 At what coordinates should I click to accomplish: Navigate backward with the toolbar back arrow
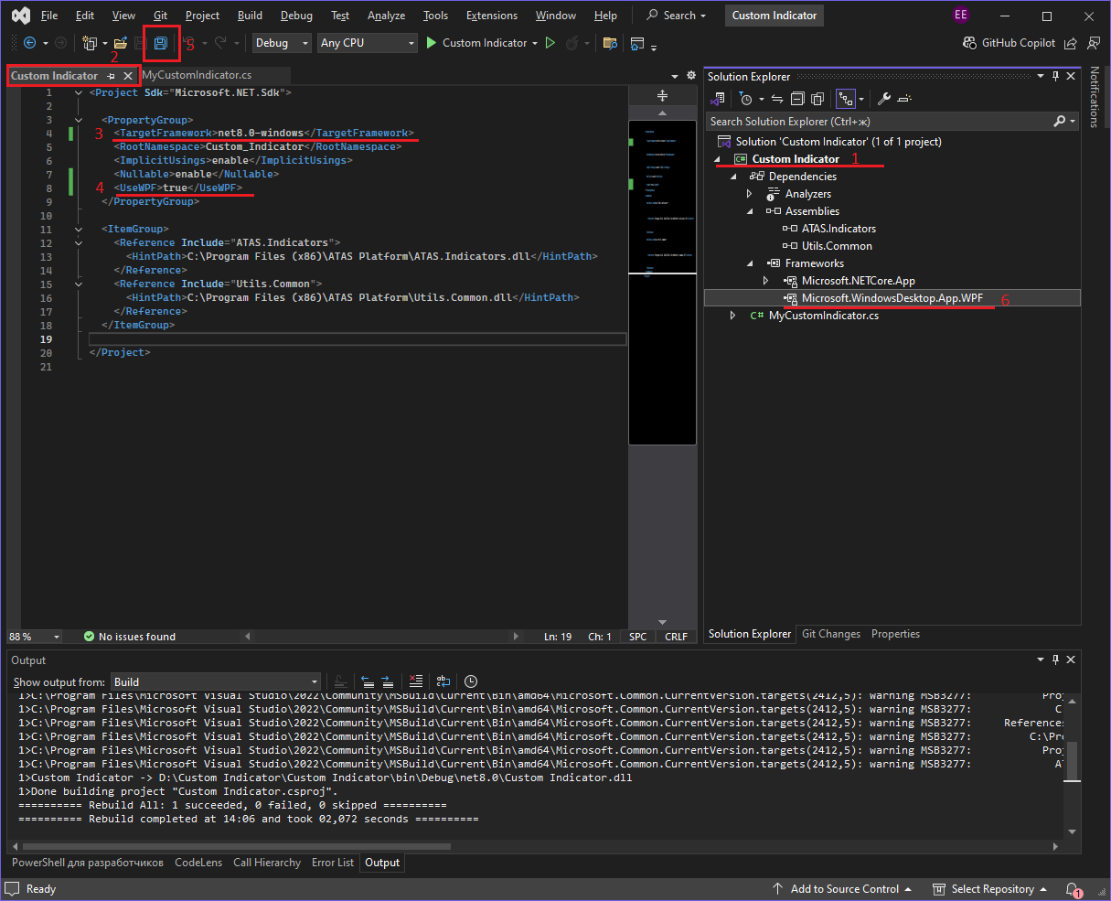click(29, 43)
